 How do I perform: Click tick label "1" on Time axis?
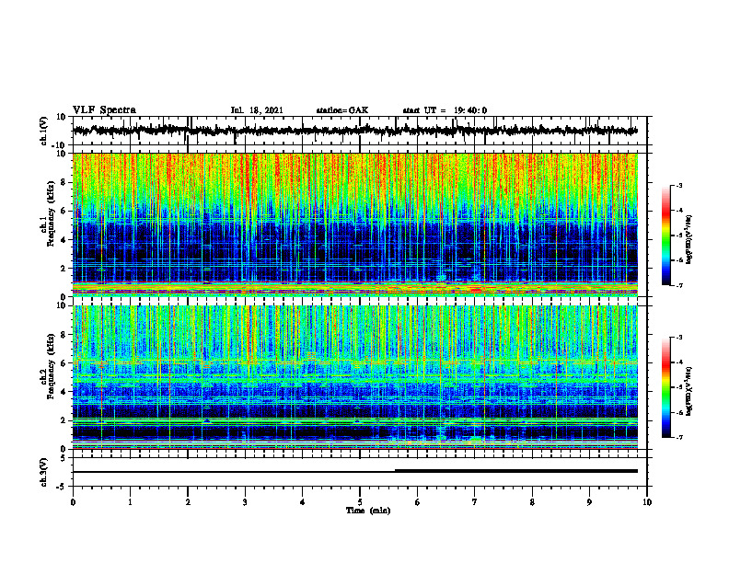pyautogui.click(x=130, y=502)
